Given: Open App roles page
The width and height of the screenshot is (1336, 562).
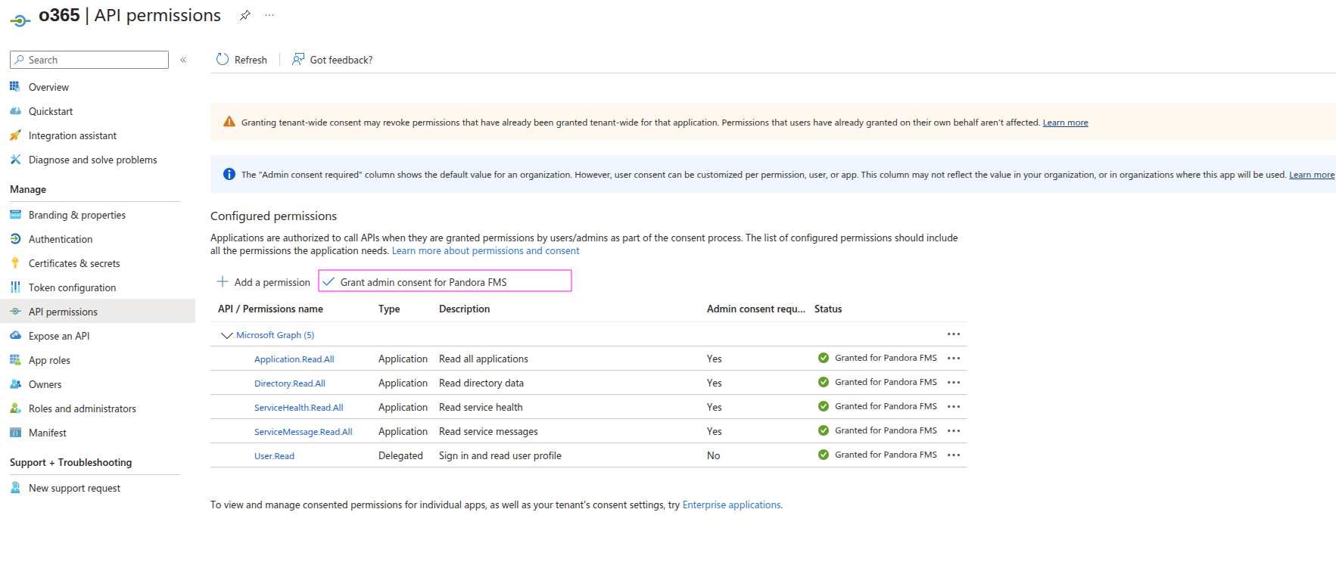Looking at the screenshot, I should click(x=49, y=360).
